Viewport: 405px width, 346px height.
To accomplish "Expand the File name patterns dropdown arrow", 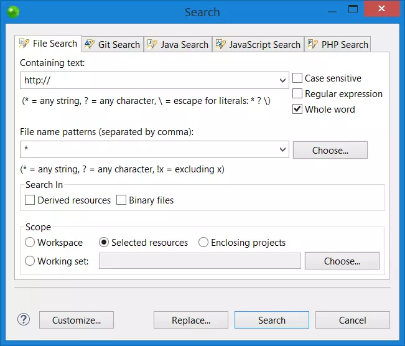I will tap(282, 149).
